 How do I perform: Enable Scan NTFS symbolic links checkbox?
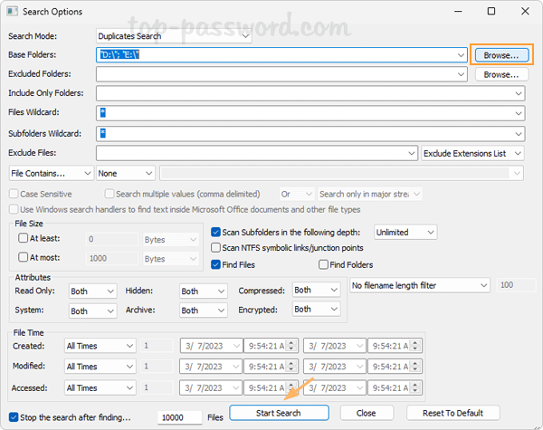(216, 248)
